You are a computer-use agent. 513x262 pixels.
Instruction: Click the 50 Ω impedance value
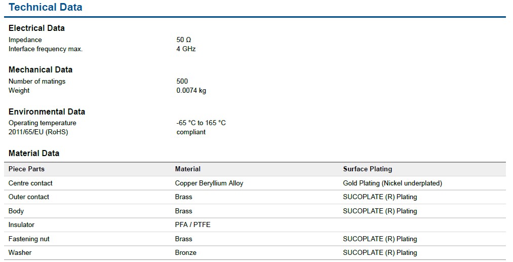coord(183,40)
